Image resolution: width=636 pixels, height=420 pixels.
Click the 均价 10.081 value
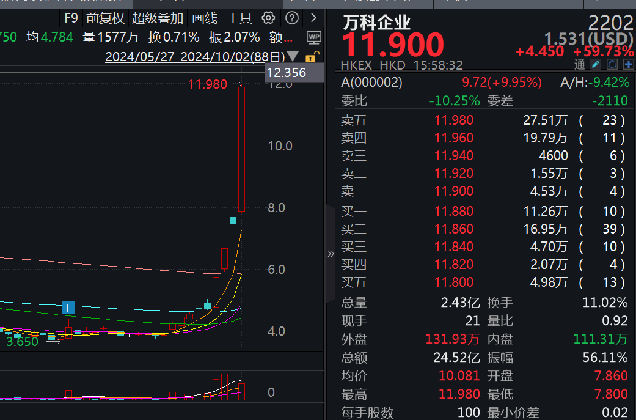459,375
